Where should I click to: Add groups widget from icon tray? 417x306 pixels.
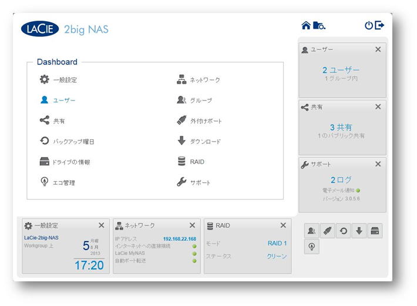click(311, 231)
